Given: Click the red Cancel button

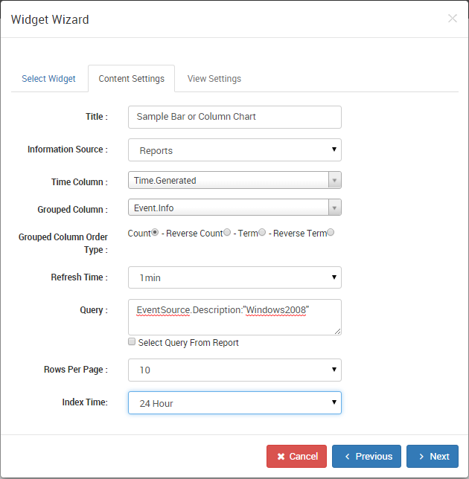Looking at the screenshot, I should click(x=296, y=457).
